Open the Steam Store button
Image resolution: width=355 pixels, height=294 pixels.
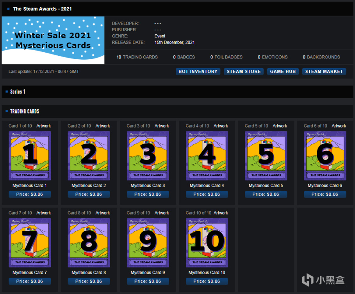click(x=244, y=71)
